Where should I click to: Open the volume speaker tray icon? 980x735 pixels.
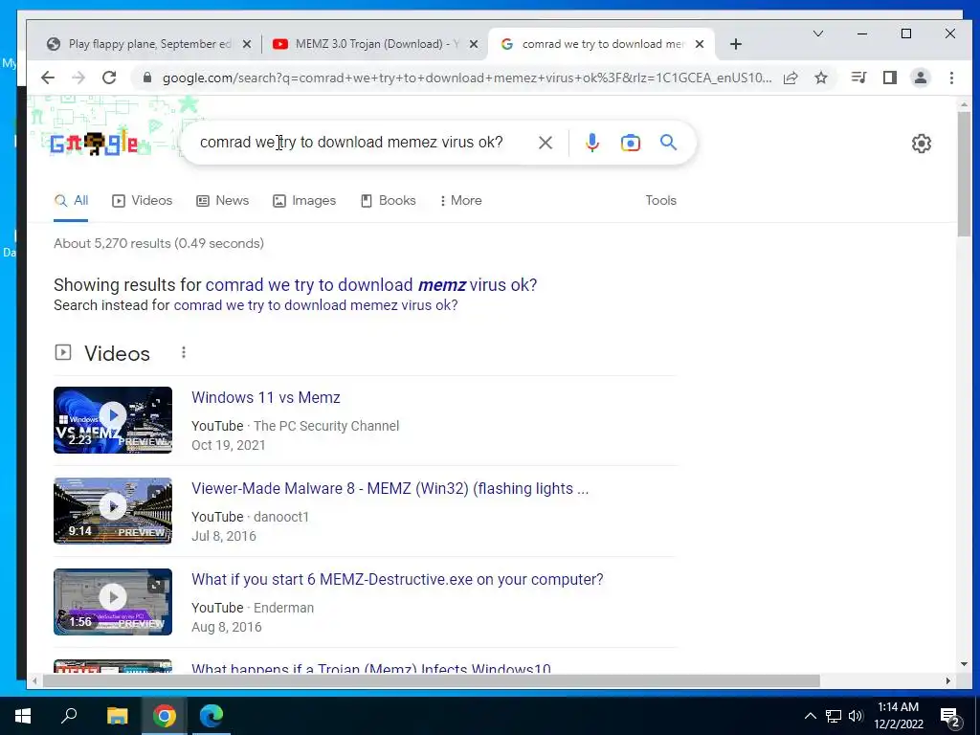(856, 716)
